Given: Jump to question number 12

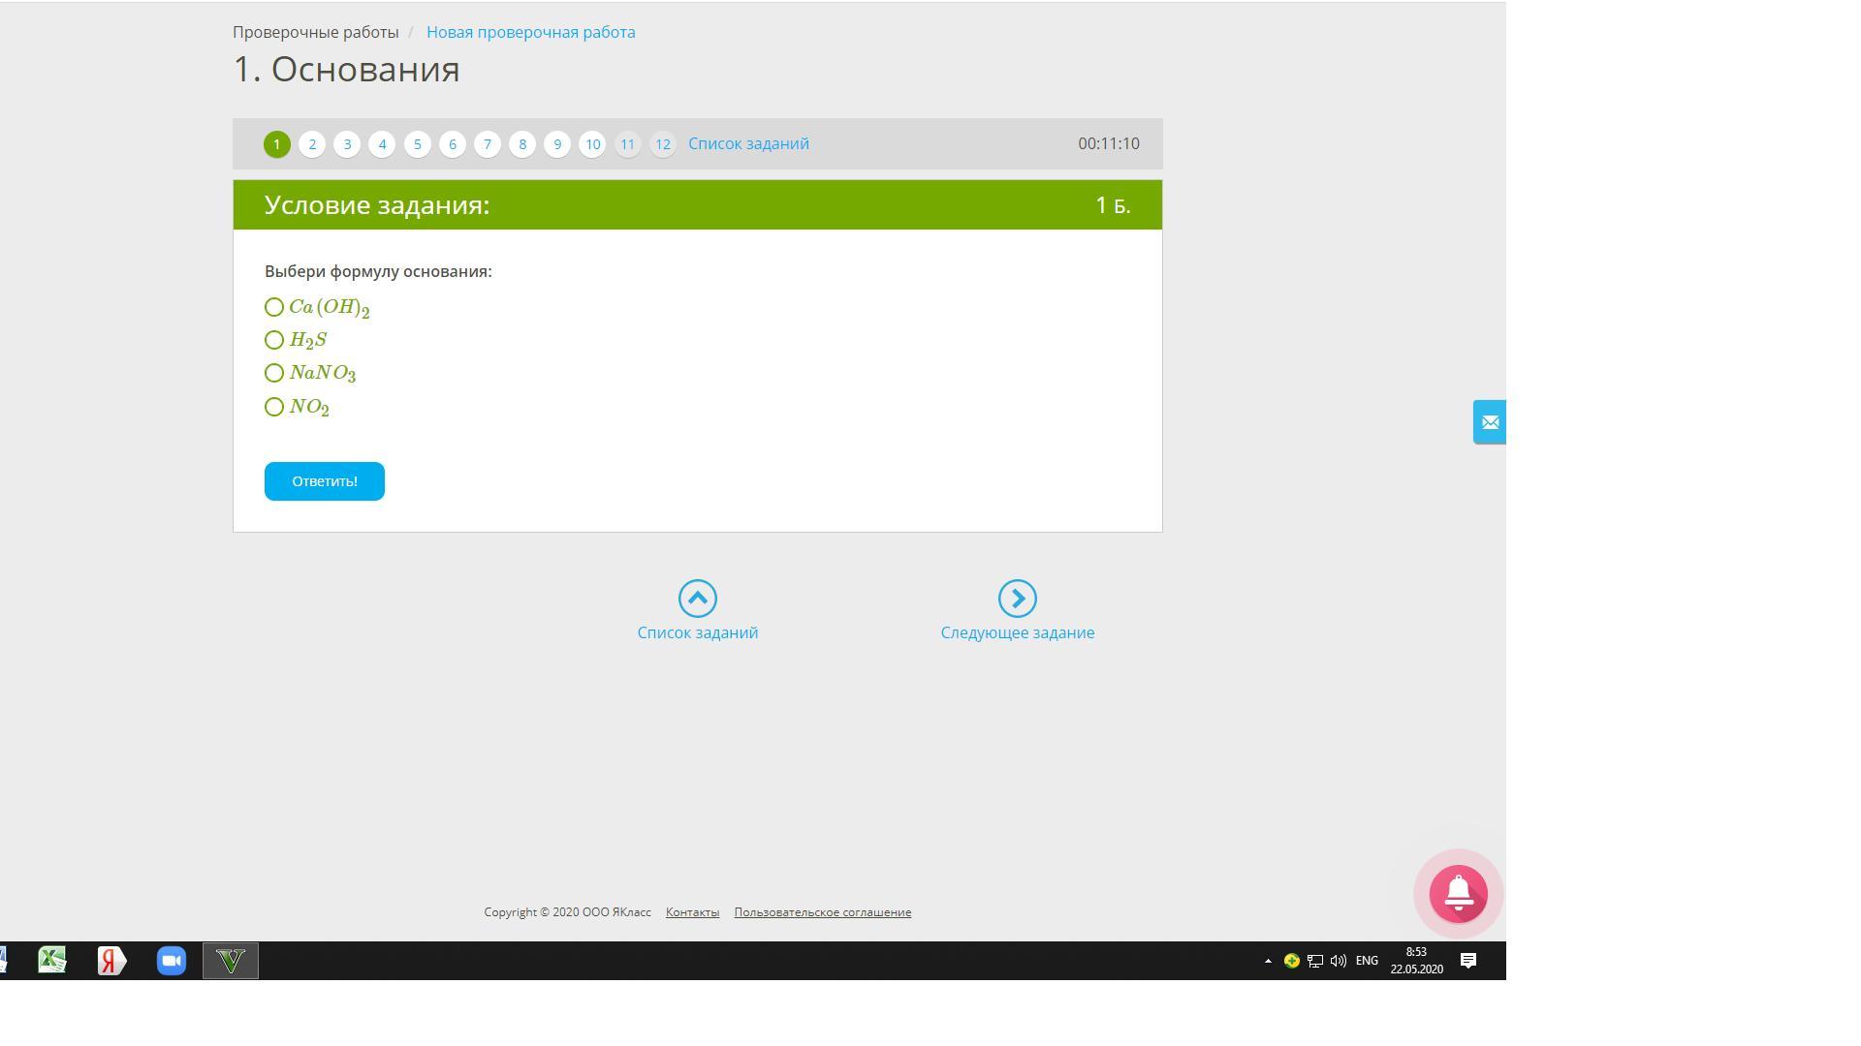Looking at the screenshot, I should [662, 144].
